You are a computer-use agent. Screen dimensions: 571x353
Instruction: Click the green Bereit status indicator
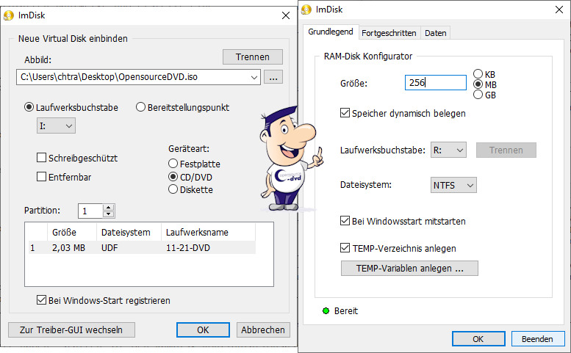[x=326, y=311]
